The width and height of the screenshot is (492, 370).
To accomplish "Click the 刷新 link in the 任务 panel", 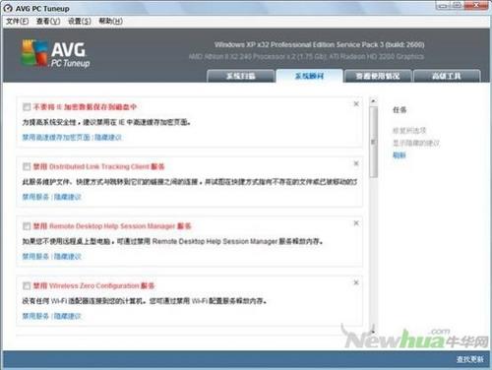I will pos(400,155).
